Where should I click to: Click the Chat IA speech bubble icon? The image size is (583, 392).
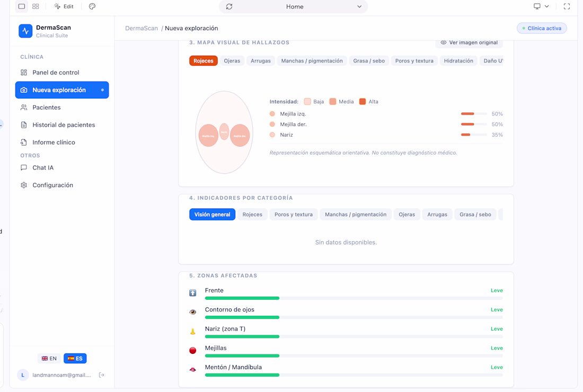pyautogui.click(x=24, y=167)
